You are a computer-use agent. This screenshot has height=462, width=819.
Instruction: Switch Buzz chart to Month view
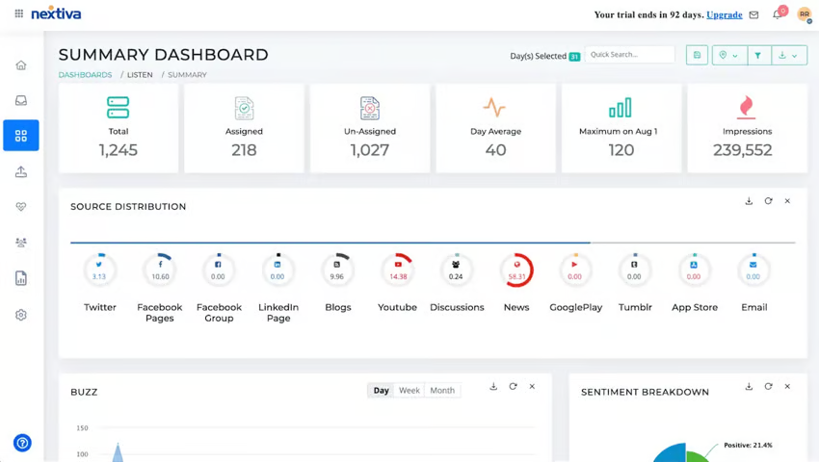pos(442,391)
